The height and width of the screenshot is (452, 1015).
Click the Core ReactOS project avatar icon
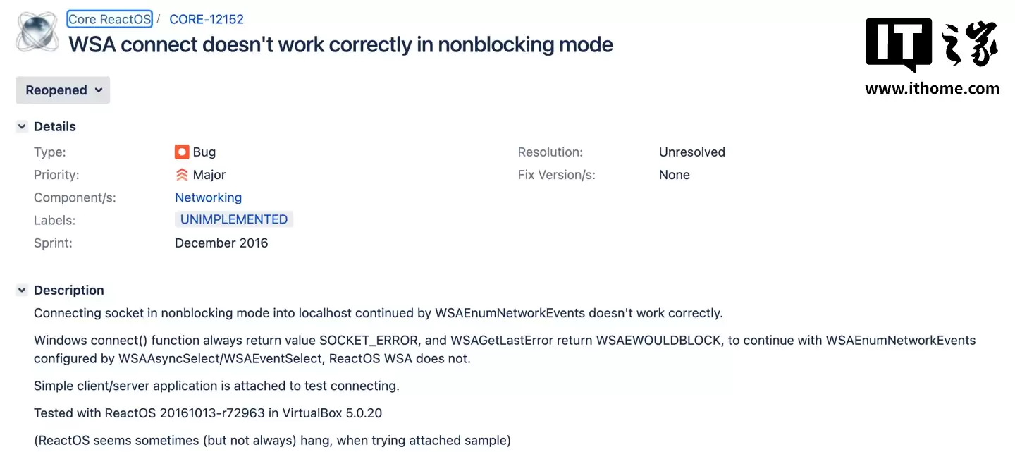tap(36, 31)
